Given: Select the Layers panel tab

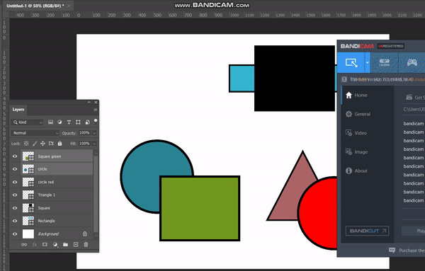Looking at the screenshot, I should click(x=18, y=110).
